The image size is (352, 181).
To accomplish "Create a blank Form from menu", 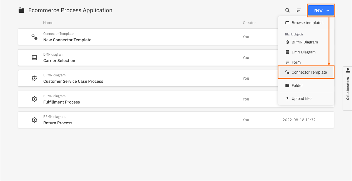I will (296, 62).
